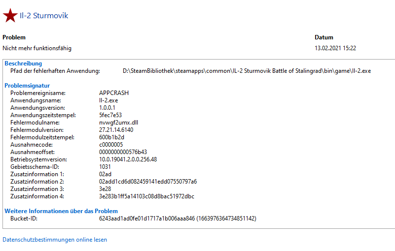Click the exception code c0000005
The image size is (395, 251).
(x=111, y=145)
